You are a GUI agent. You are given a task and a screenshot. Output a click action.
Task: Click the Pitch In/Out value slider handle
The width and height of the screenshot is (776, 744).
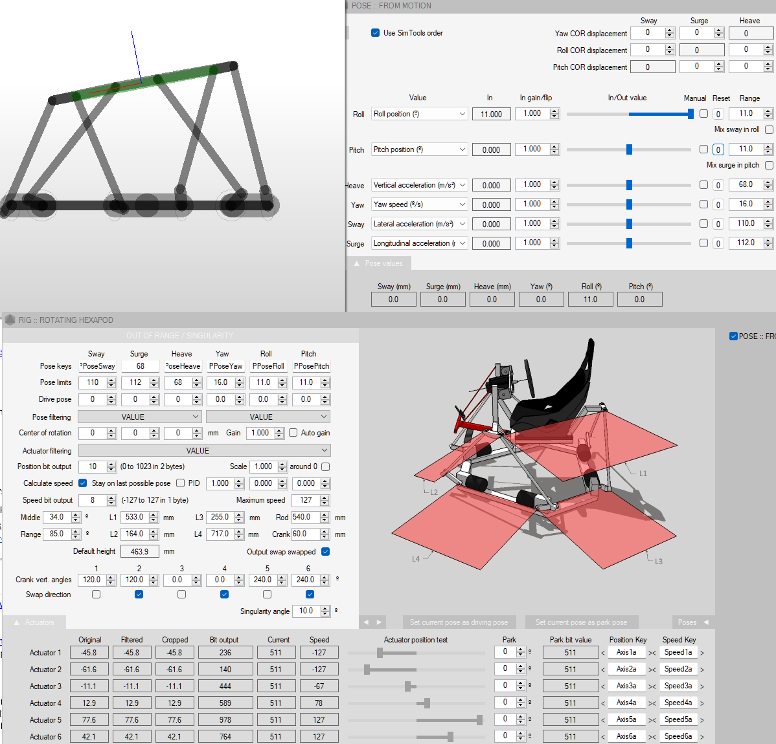tap(629, 149)
